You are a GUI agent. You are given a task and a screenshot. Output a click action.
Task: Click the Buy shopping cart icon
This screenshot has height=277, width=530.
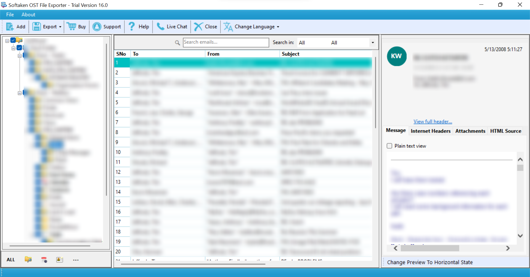(x=71, y=27)
